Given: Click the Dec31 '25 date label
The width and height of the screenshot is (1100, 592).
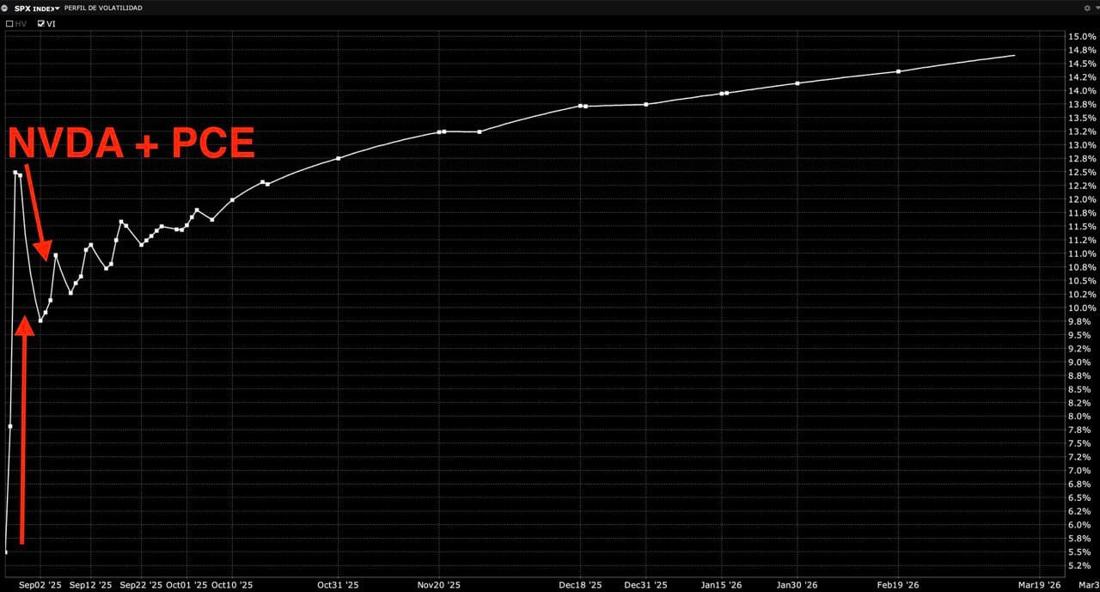Looking at the screenshot, I should [x=645, y=584].
